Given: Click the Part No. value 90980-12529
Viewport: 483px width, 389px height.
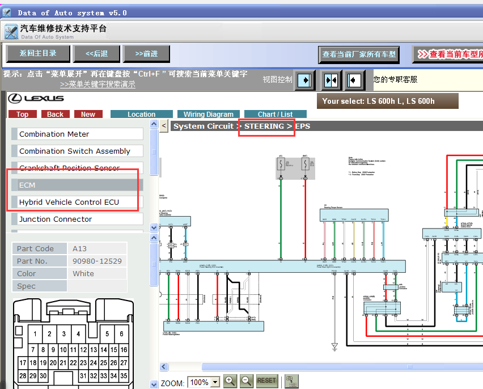Looking at the screenshot, I should 97,261.
